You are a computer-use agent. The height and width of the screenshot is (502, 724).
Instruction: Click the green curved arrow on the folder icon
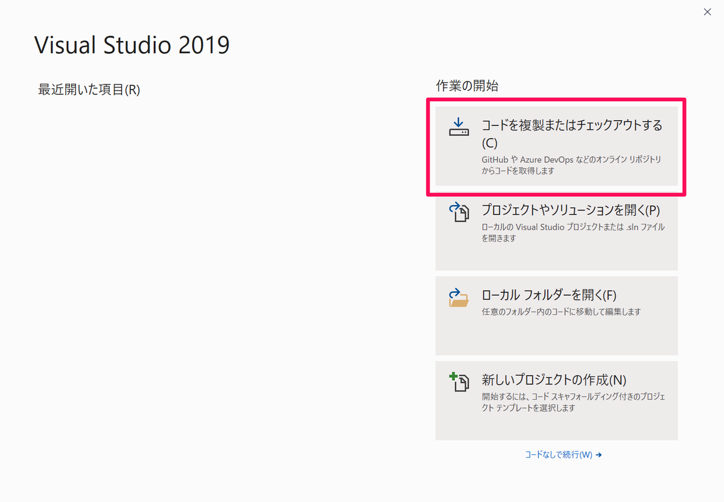pos(454,291)
